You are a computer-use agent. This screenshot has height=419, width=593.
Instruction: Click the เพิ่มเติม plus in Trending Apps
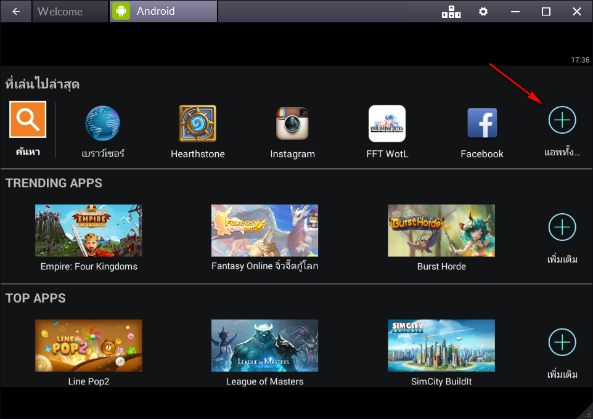[562, 227]
